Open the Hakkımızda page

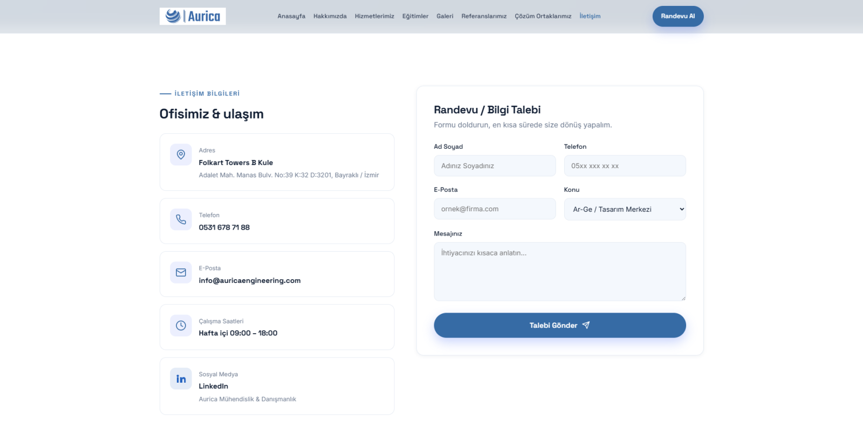pyautogui.click(x=330, y=16)
